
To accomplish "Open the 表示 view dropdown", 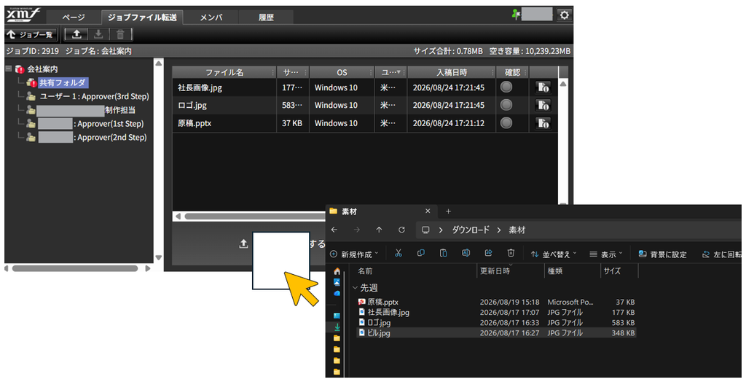I will [x=605, y=254].
